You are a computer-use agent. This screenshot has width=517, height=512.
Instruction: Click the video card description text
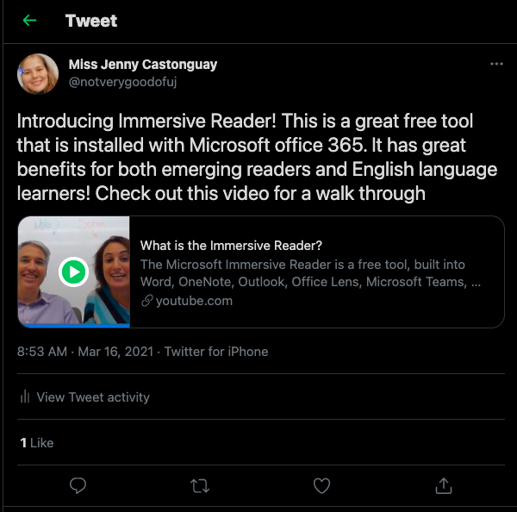[x=310, y=273]
